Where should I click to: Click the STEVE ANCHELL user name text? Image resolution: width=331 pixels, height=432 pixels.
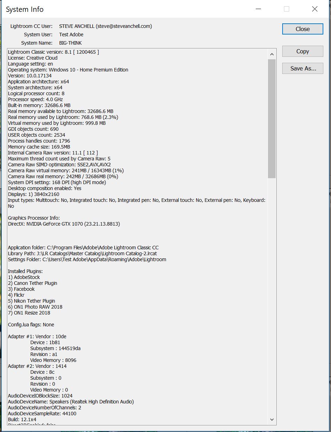106,26
